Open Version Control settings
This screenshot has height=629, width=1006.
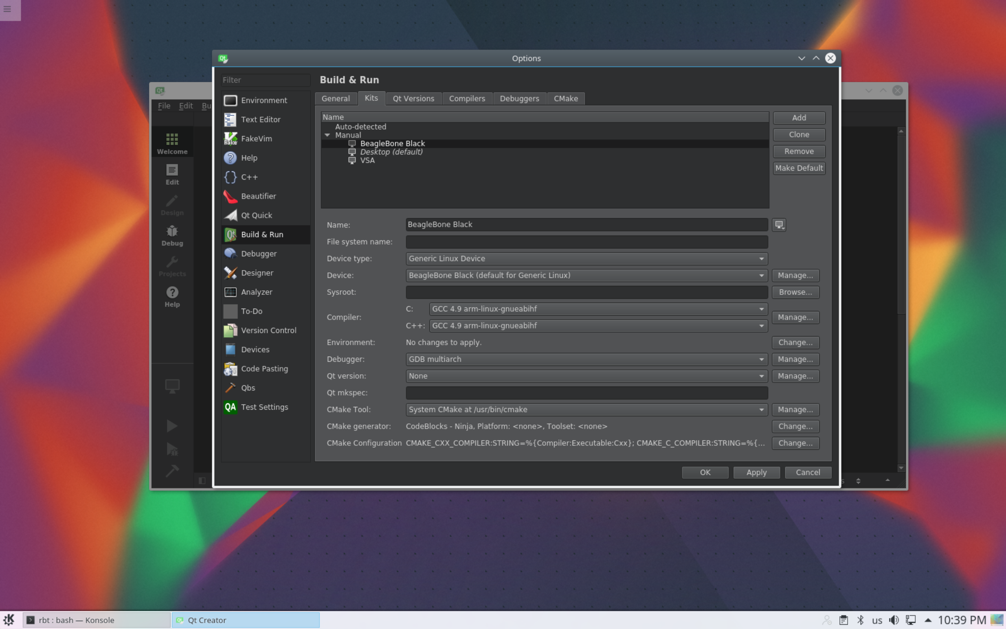click(x=266, y=330)
